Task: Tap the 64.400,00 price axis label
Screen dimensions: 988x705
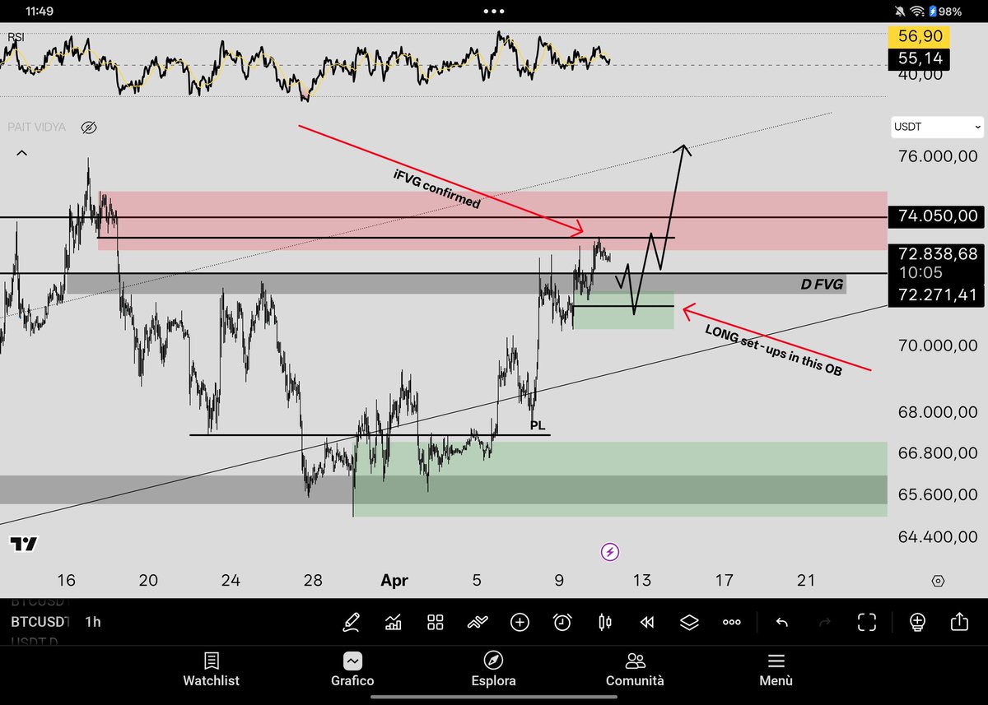Action: (x=938, y=536)
